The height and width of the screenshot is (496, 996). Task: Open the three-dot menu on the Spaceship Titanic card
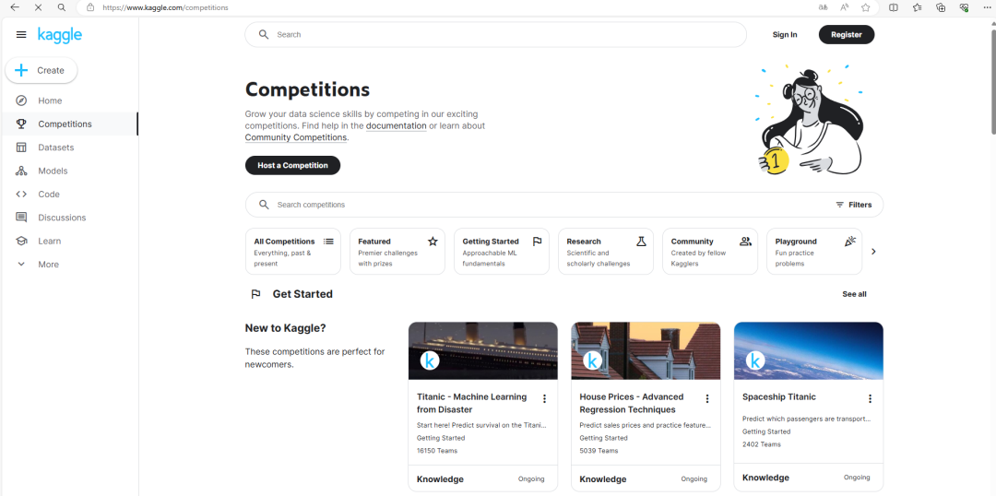click(870, 399)
